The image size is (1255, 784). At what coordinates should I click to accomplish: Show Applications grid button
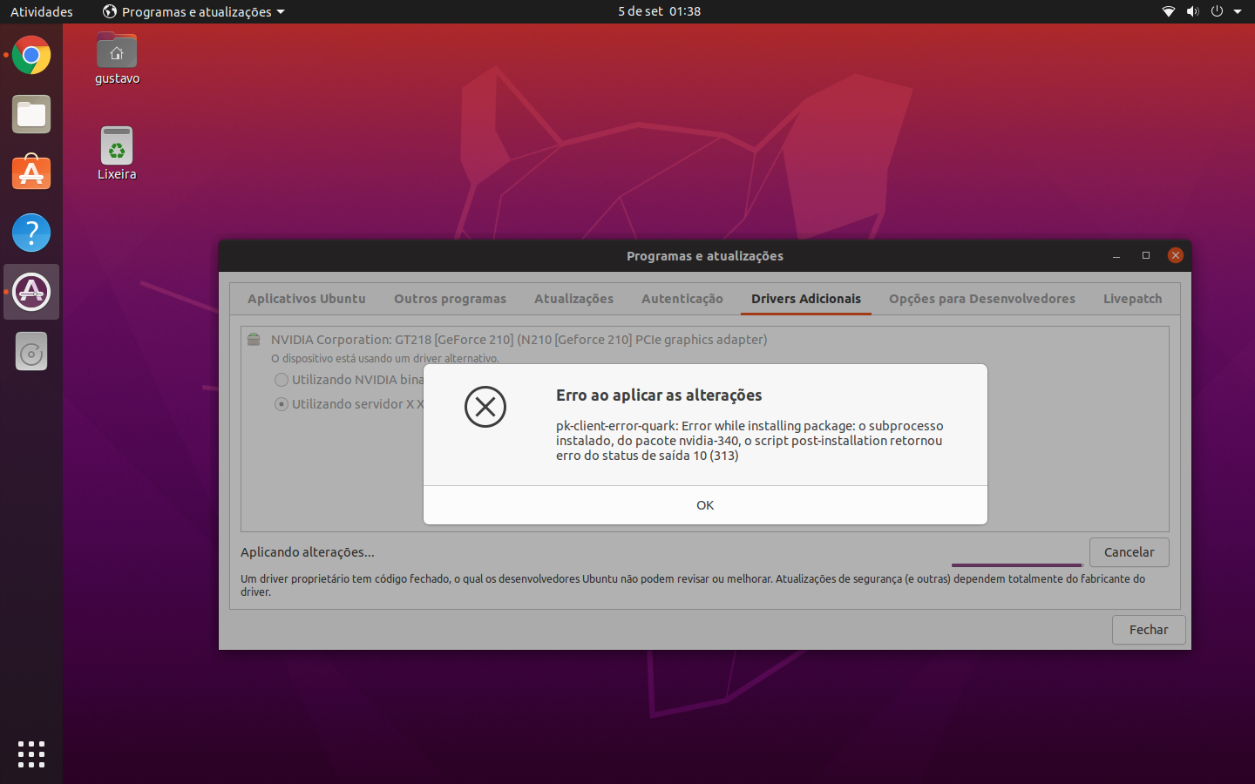[31, 754]
